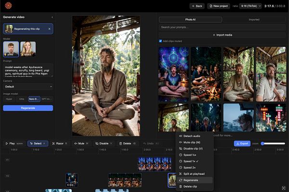Choose the Nano B... image model

[34, 99]
